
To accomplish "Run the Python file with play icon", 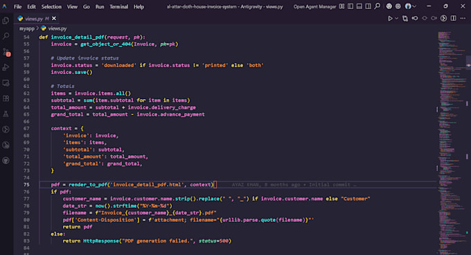I will click(x=390, y=18).
